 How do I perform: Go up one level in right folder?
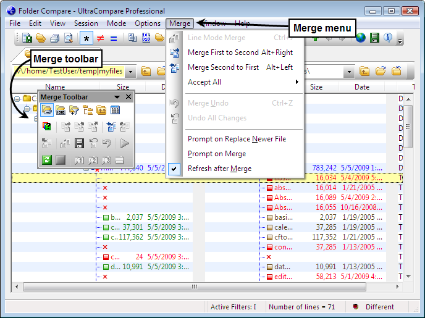pos(364,72)
